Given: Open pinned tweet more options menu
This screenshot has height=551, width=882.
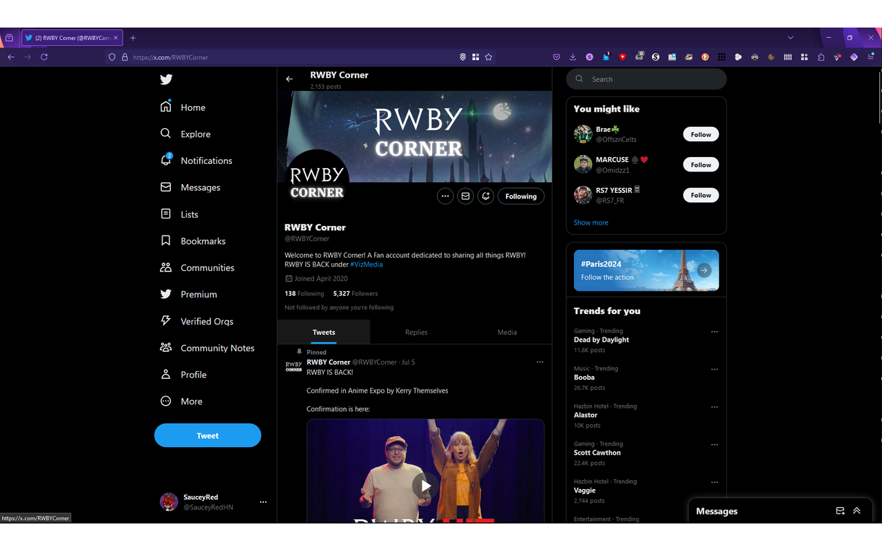Looking at the screenshot, I should [x=540, y=362].
